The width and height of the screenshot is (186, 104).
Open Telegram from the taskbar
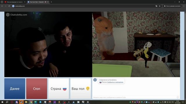click(40, 102)
